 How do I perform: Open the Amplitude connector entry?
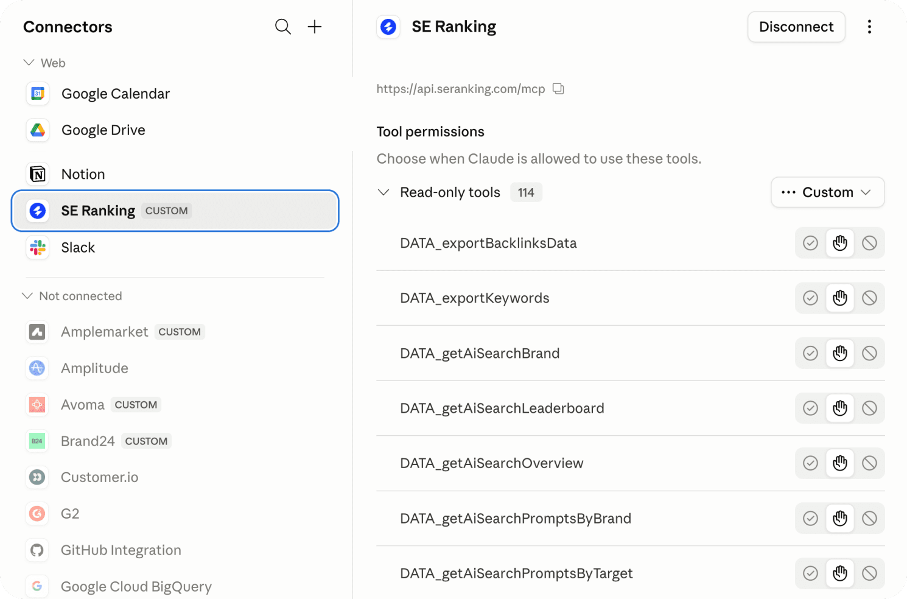[x=175, y=368]
